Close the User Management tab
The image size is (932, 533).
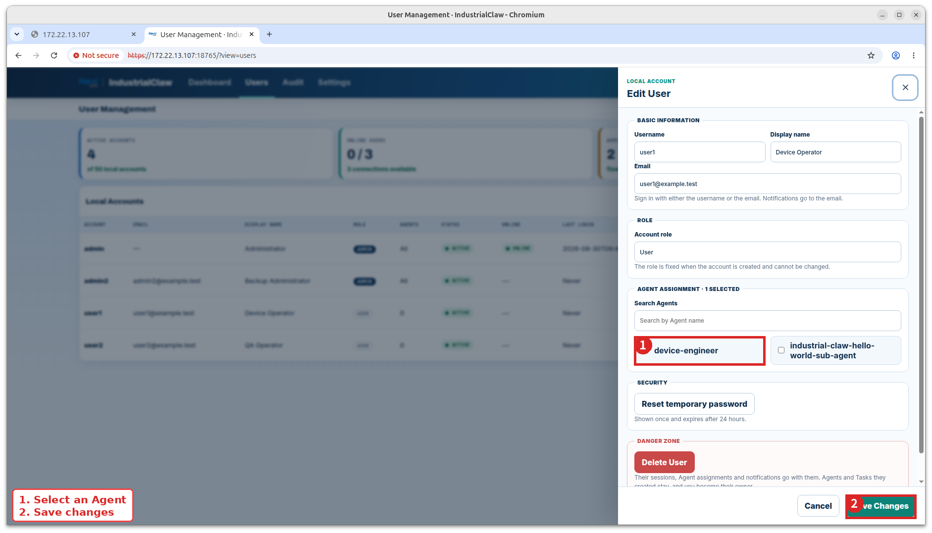(252, 34)
